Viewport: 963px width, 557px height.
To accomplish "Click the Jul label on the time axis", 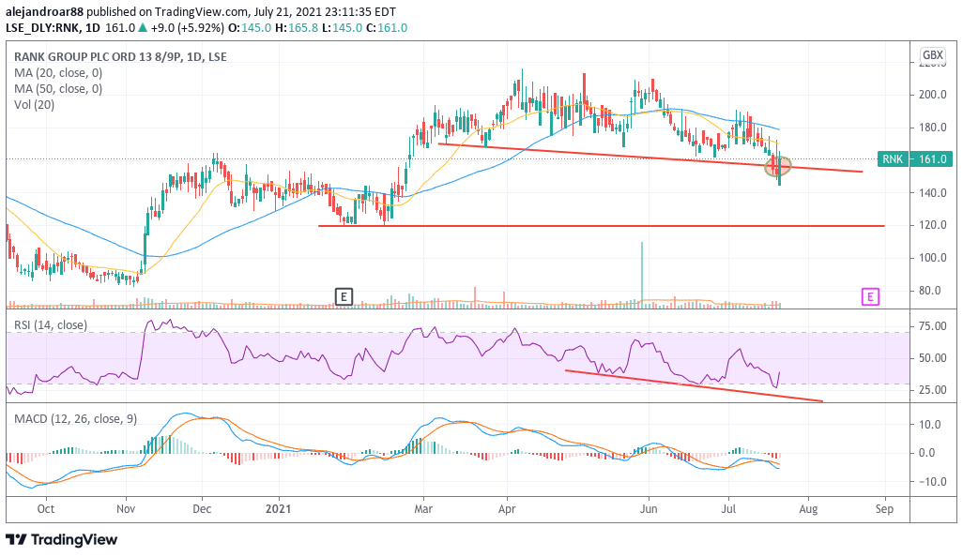I will (x=729, y=509).
